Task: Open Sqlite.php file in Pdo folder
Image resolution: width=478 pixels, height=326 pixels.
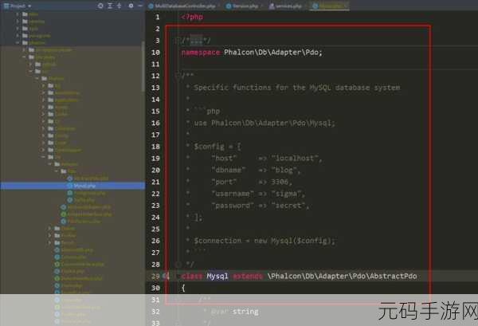Action: [80, 200]
